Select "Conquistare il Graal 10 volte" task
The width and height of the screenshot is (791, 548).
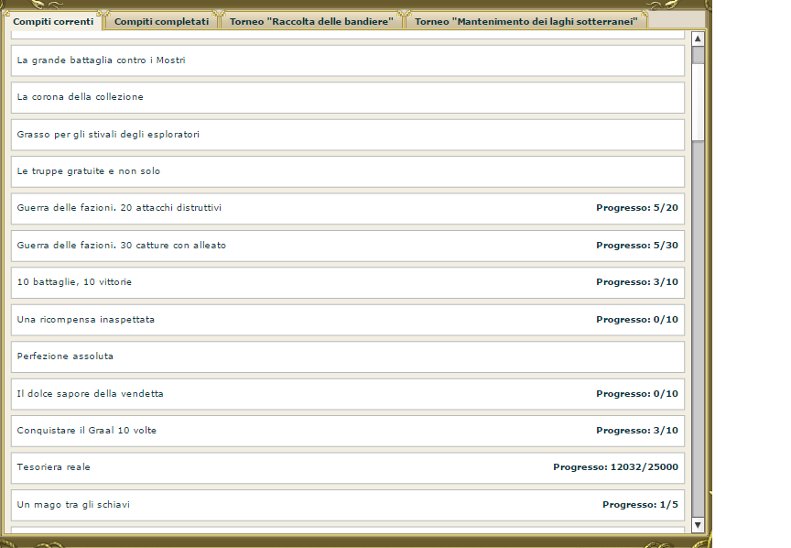point(347,431)
